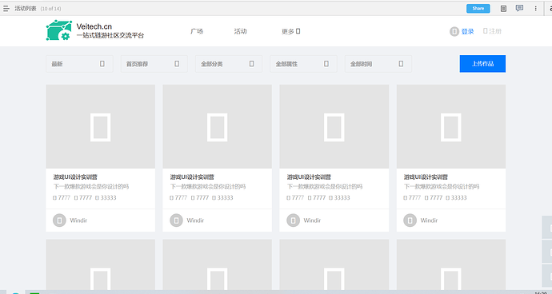Click the tagline 一站式链游社区交流平台
552x294 pixels.
[110, 35]
